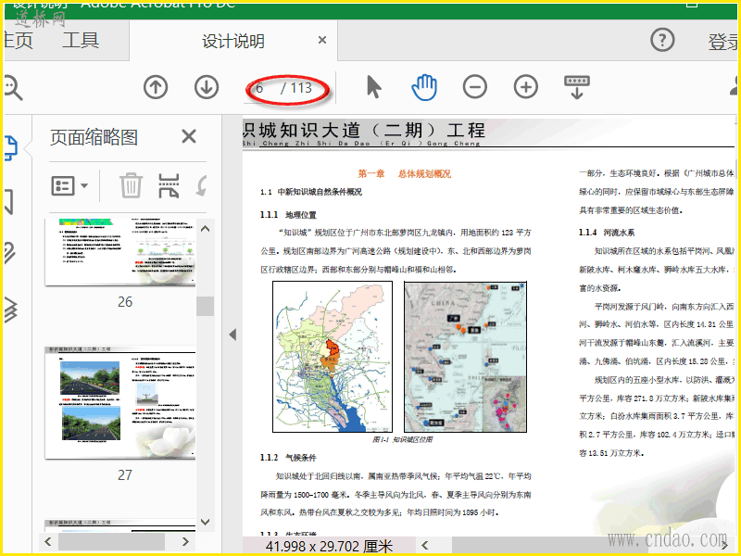741x556 pixels.
Task: Click document horizontal scroll left arrow
Action: click(425, 545)
